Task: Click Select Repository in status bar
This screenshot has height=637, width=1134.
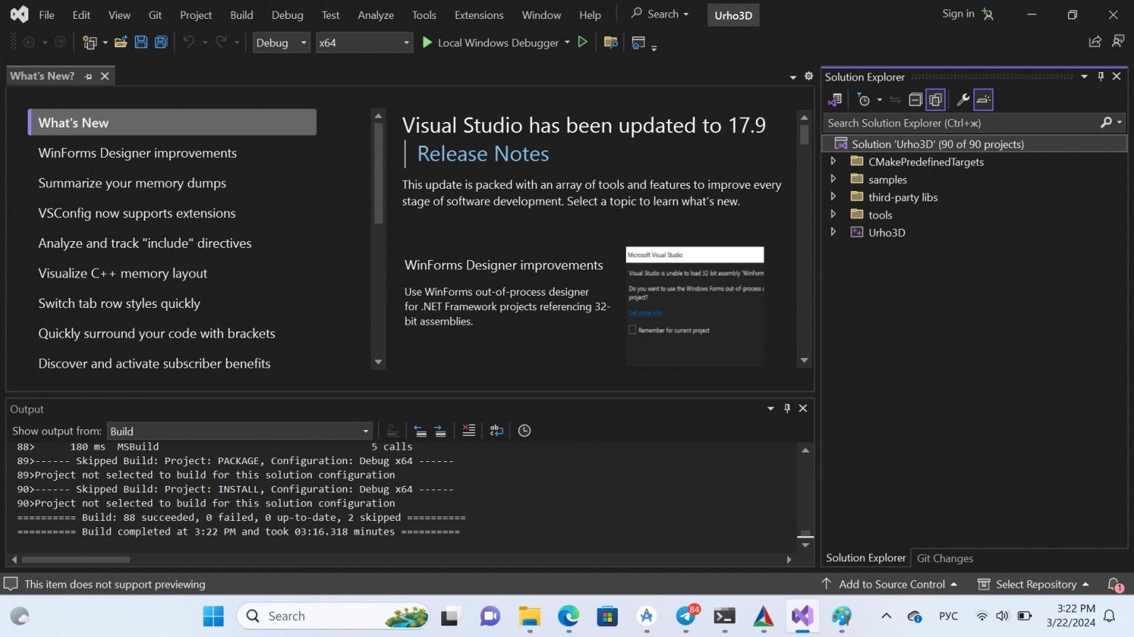Action: point(1033,584)
